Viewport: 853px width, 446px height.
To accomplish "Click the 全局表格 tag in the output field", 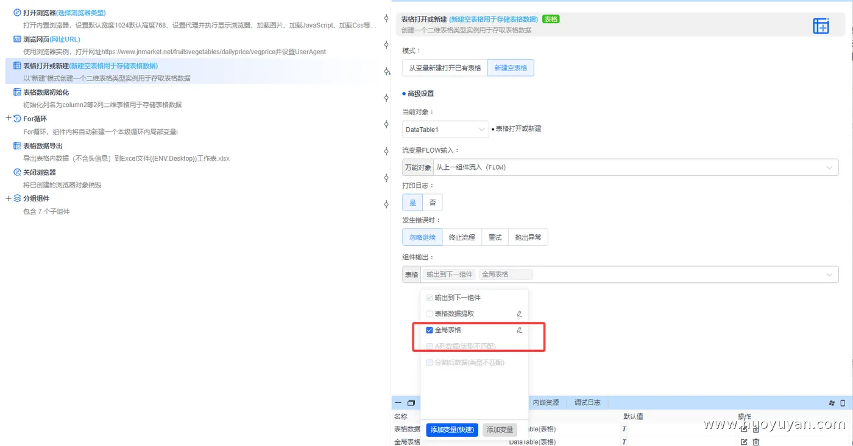I will pyautogui.click(x=506, y=274).
